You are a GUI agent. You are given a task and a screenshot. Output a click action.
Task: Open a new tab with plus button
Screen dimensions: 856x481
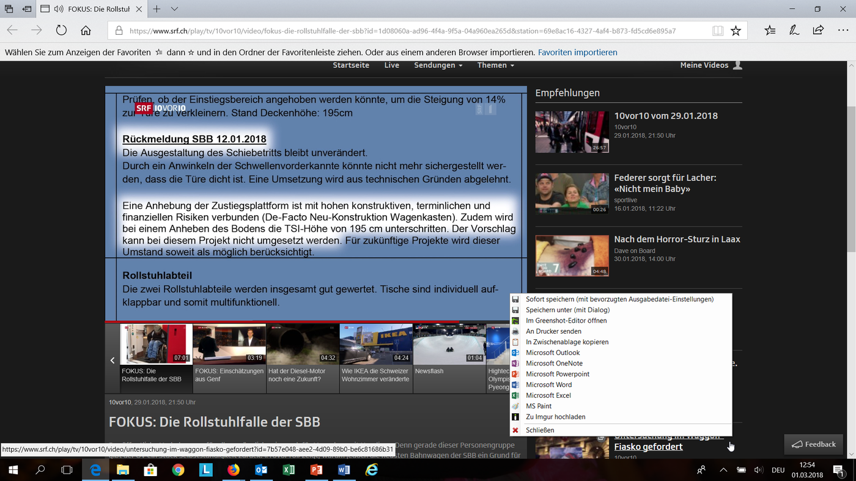click(157, 9)
